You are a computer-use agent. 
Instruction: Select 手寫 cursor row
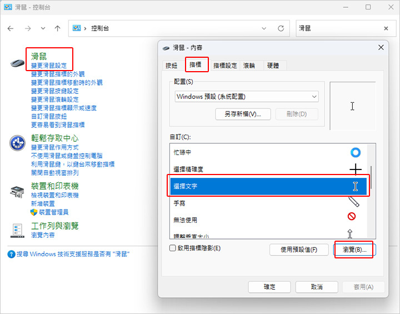tap(268, 203)
